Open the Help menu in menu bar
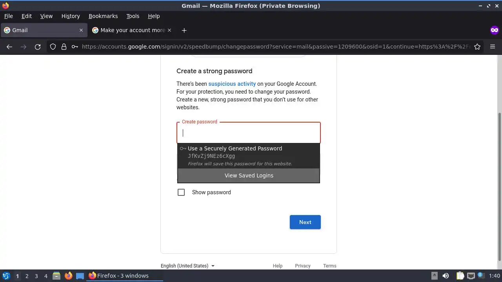Image resolution: width=502 pixels, height=282 pixels. pyautogui.click(x=154, y=16)
